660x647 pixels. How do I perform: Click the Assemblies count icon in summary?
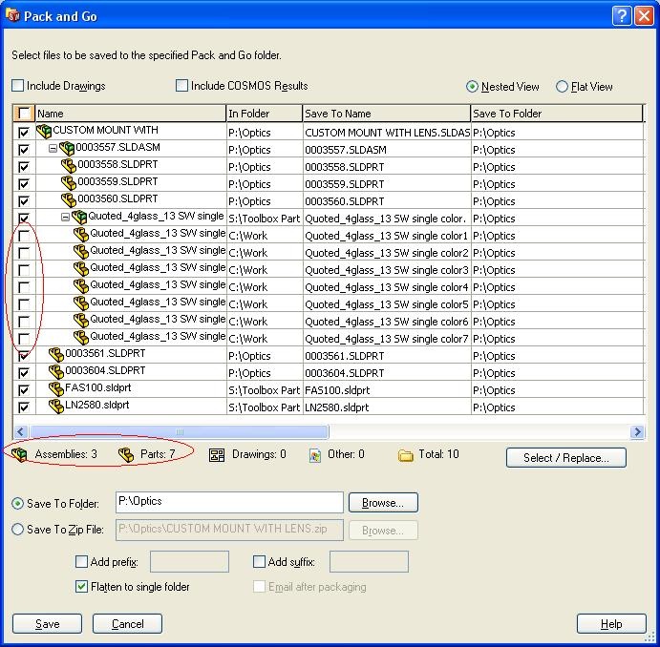click(x=19, y=455)
